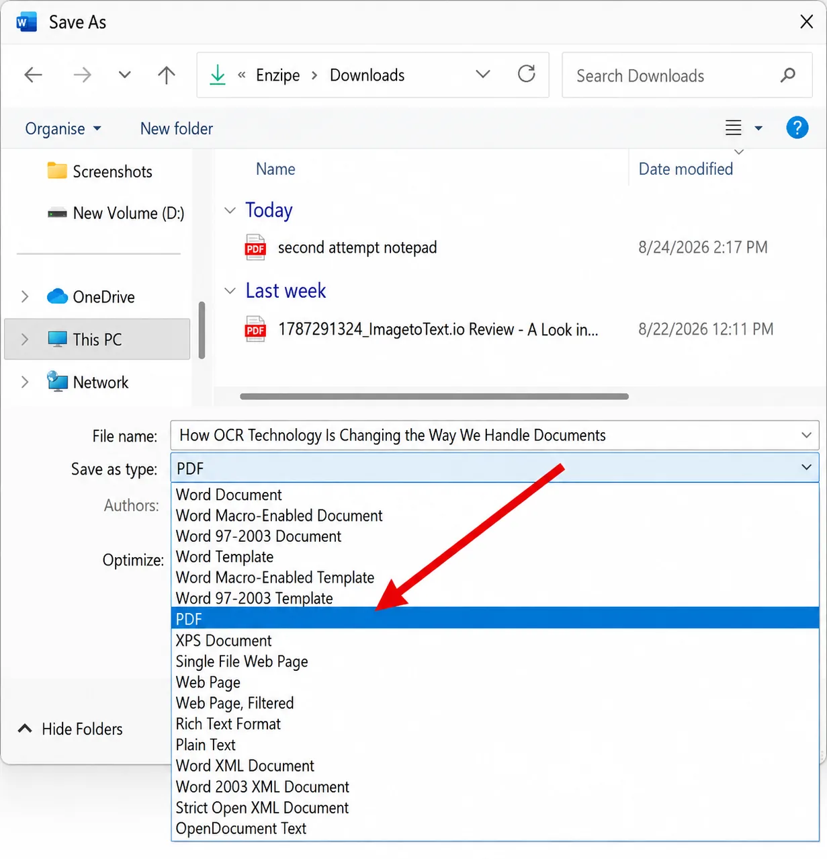Image resolution: width=827 pixels, height=859 pixels.
Task: Click the Back navigation arrow
Action: 34,75
